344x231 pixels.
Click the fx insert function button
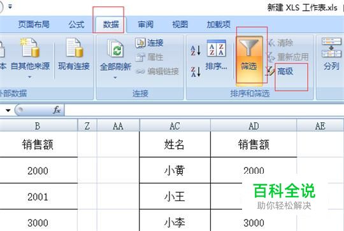57,110
